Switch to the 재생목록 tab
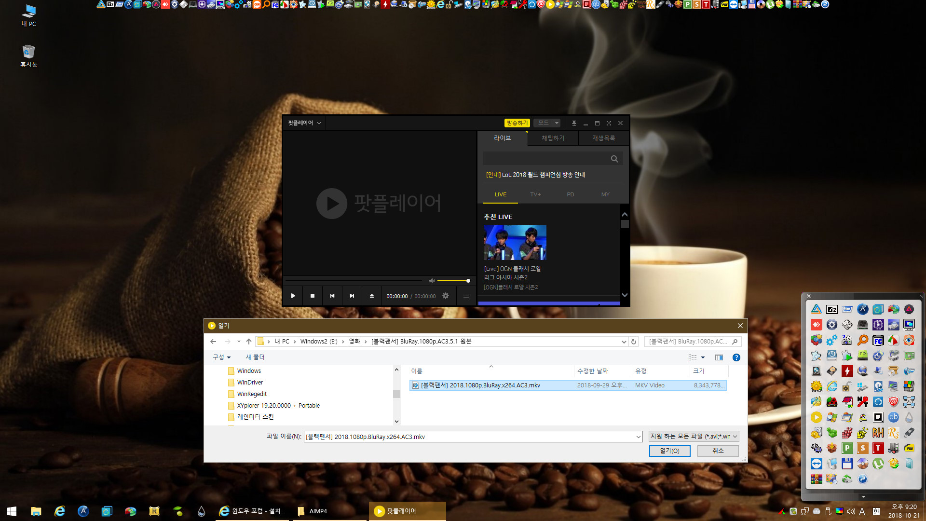The width and height of the screenshot is (926, 521). [x=604, y=138]
